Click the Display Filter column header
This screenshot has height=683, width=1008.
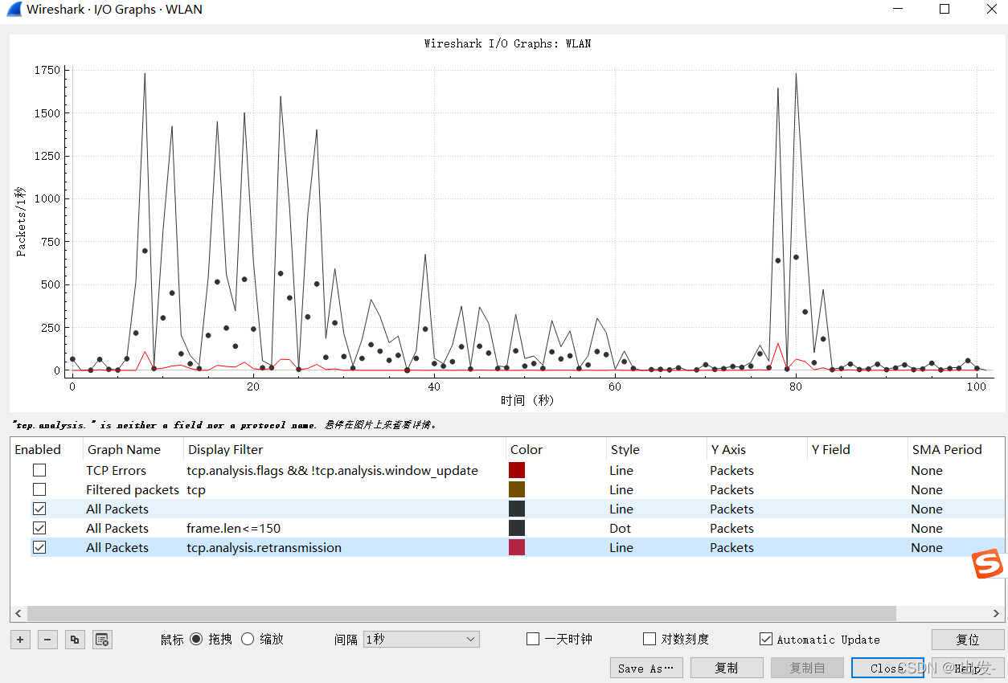pos(345,449)
